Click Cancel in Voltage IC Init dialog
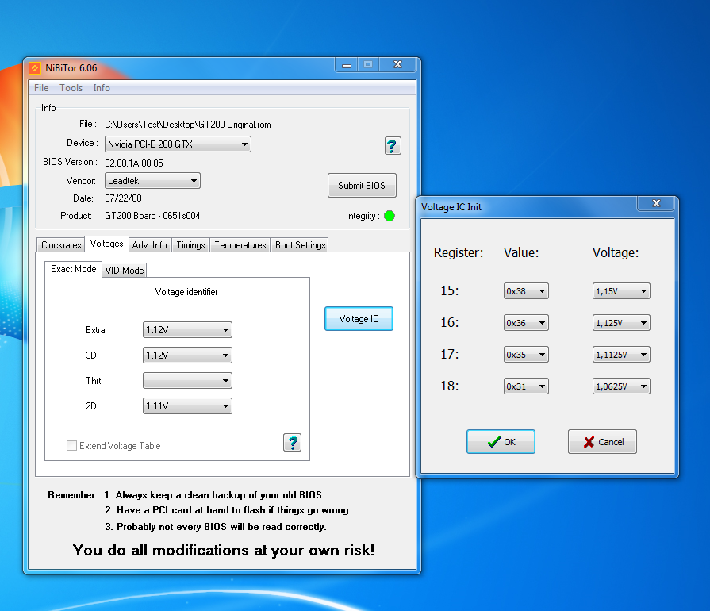 pos(602,442)
